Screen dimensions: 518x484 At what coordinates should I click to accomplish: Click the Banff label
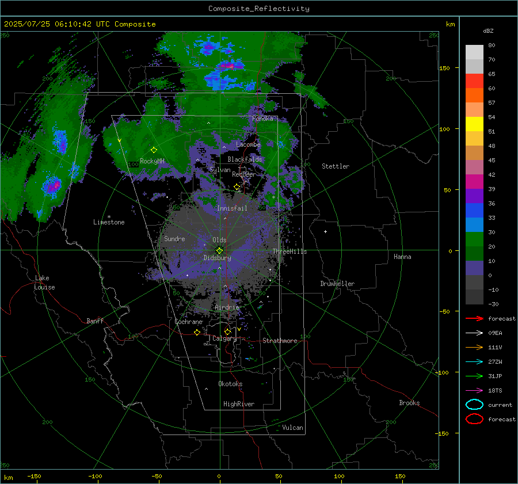[x=95, y=321]
